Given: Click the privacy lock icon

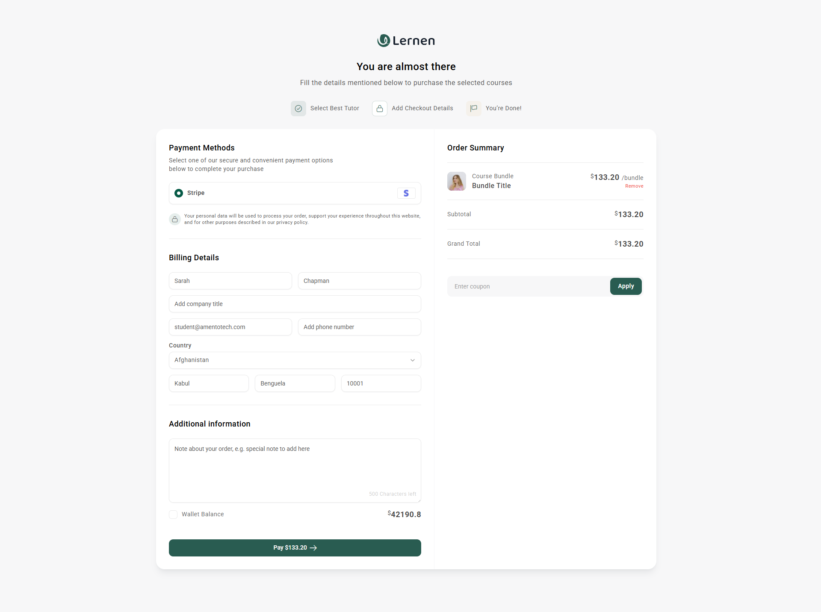Looking at the screenshot, I should click(174, 219).
